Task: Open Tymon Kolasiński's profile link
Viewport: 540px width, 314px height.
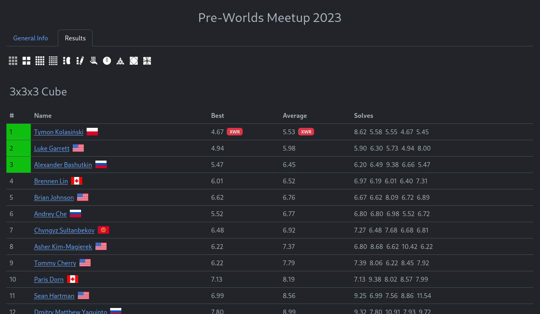Action: [x=59, y=132]
